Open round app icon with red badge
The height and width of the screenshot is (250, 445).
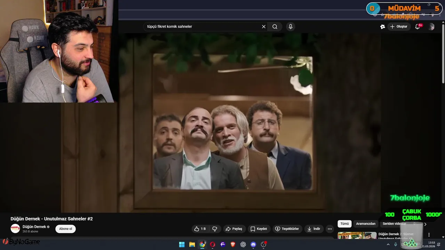[x=264, y=244]
